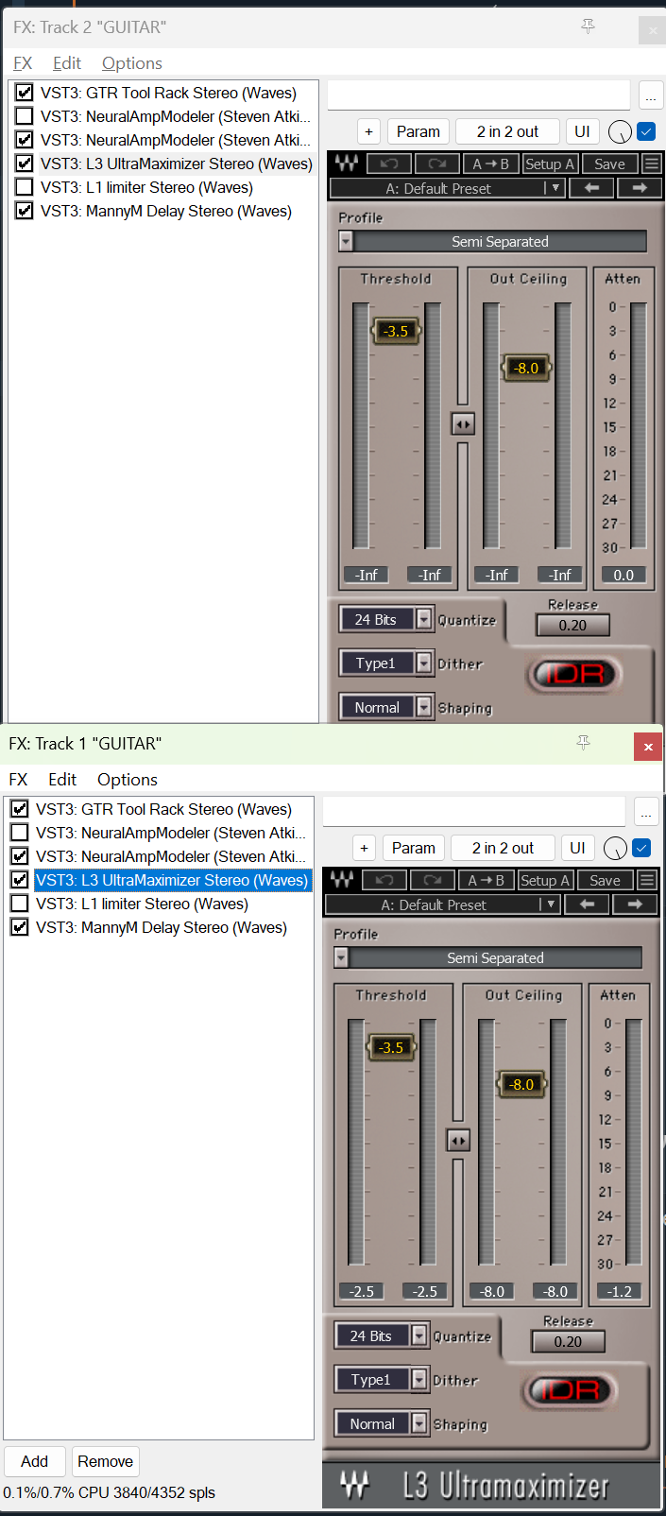
Task: Click Threshold -3.5 slider handle in Track 2
Action: (396, 331)
